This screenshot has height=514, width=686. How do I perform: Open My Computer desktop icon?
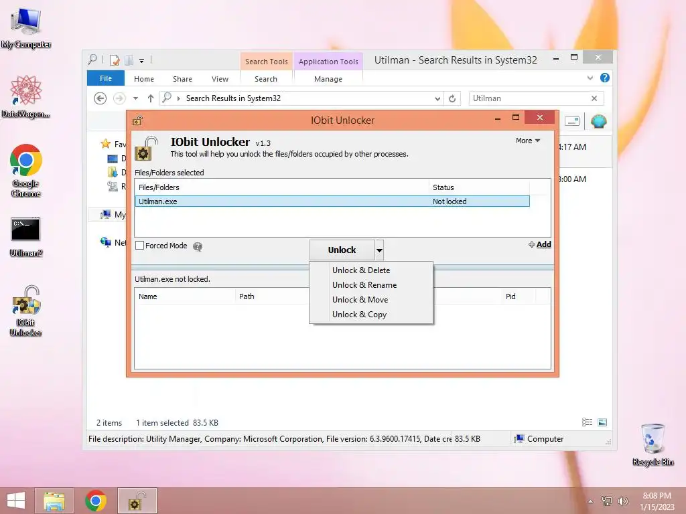coord(25,28)
